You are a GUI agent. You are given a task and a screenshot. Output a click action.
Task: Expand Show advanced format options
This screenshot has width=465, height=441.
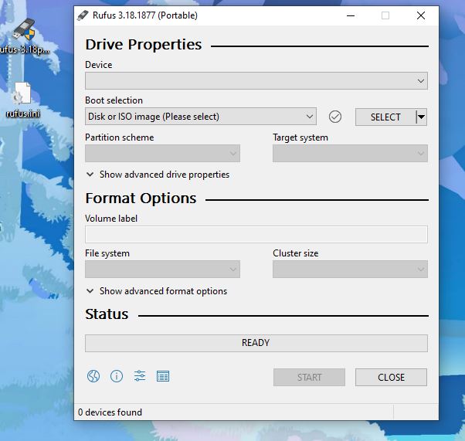pyautogui.click(x=157, y=291)
